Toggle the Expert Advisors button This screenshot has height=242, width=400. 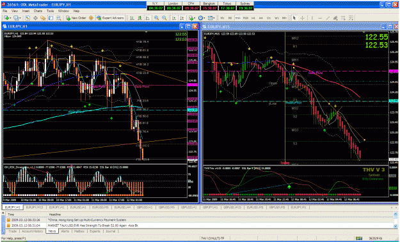(x=110, y=18)
